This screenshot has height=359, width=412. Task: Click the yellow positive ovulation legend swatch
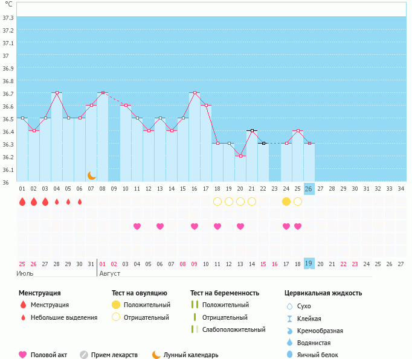click(116, 305)
